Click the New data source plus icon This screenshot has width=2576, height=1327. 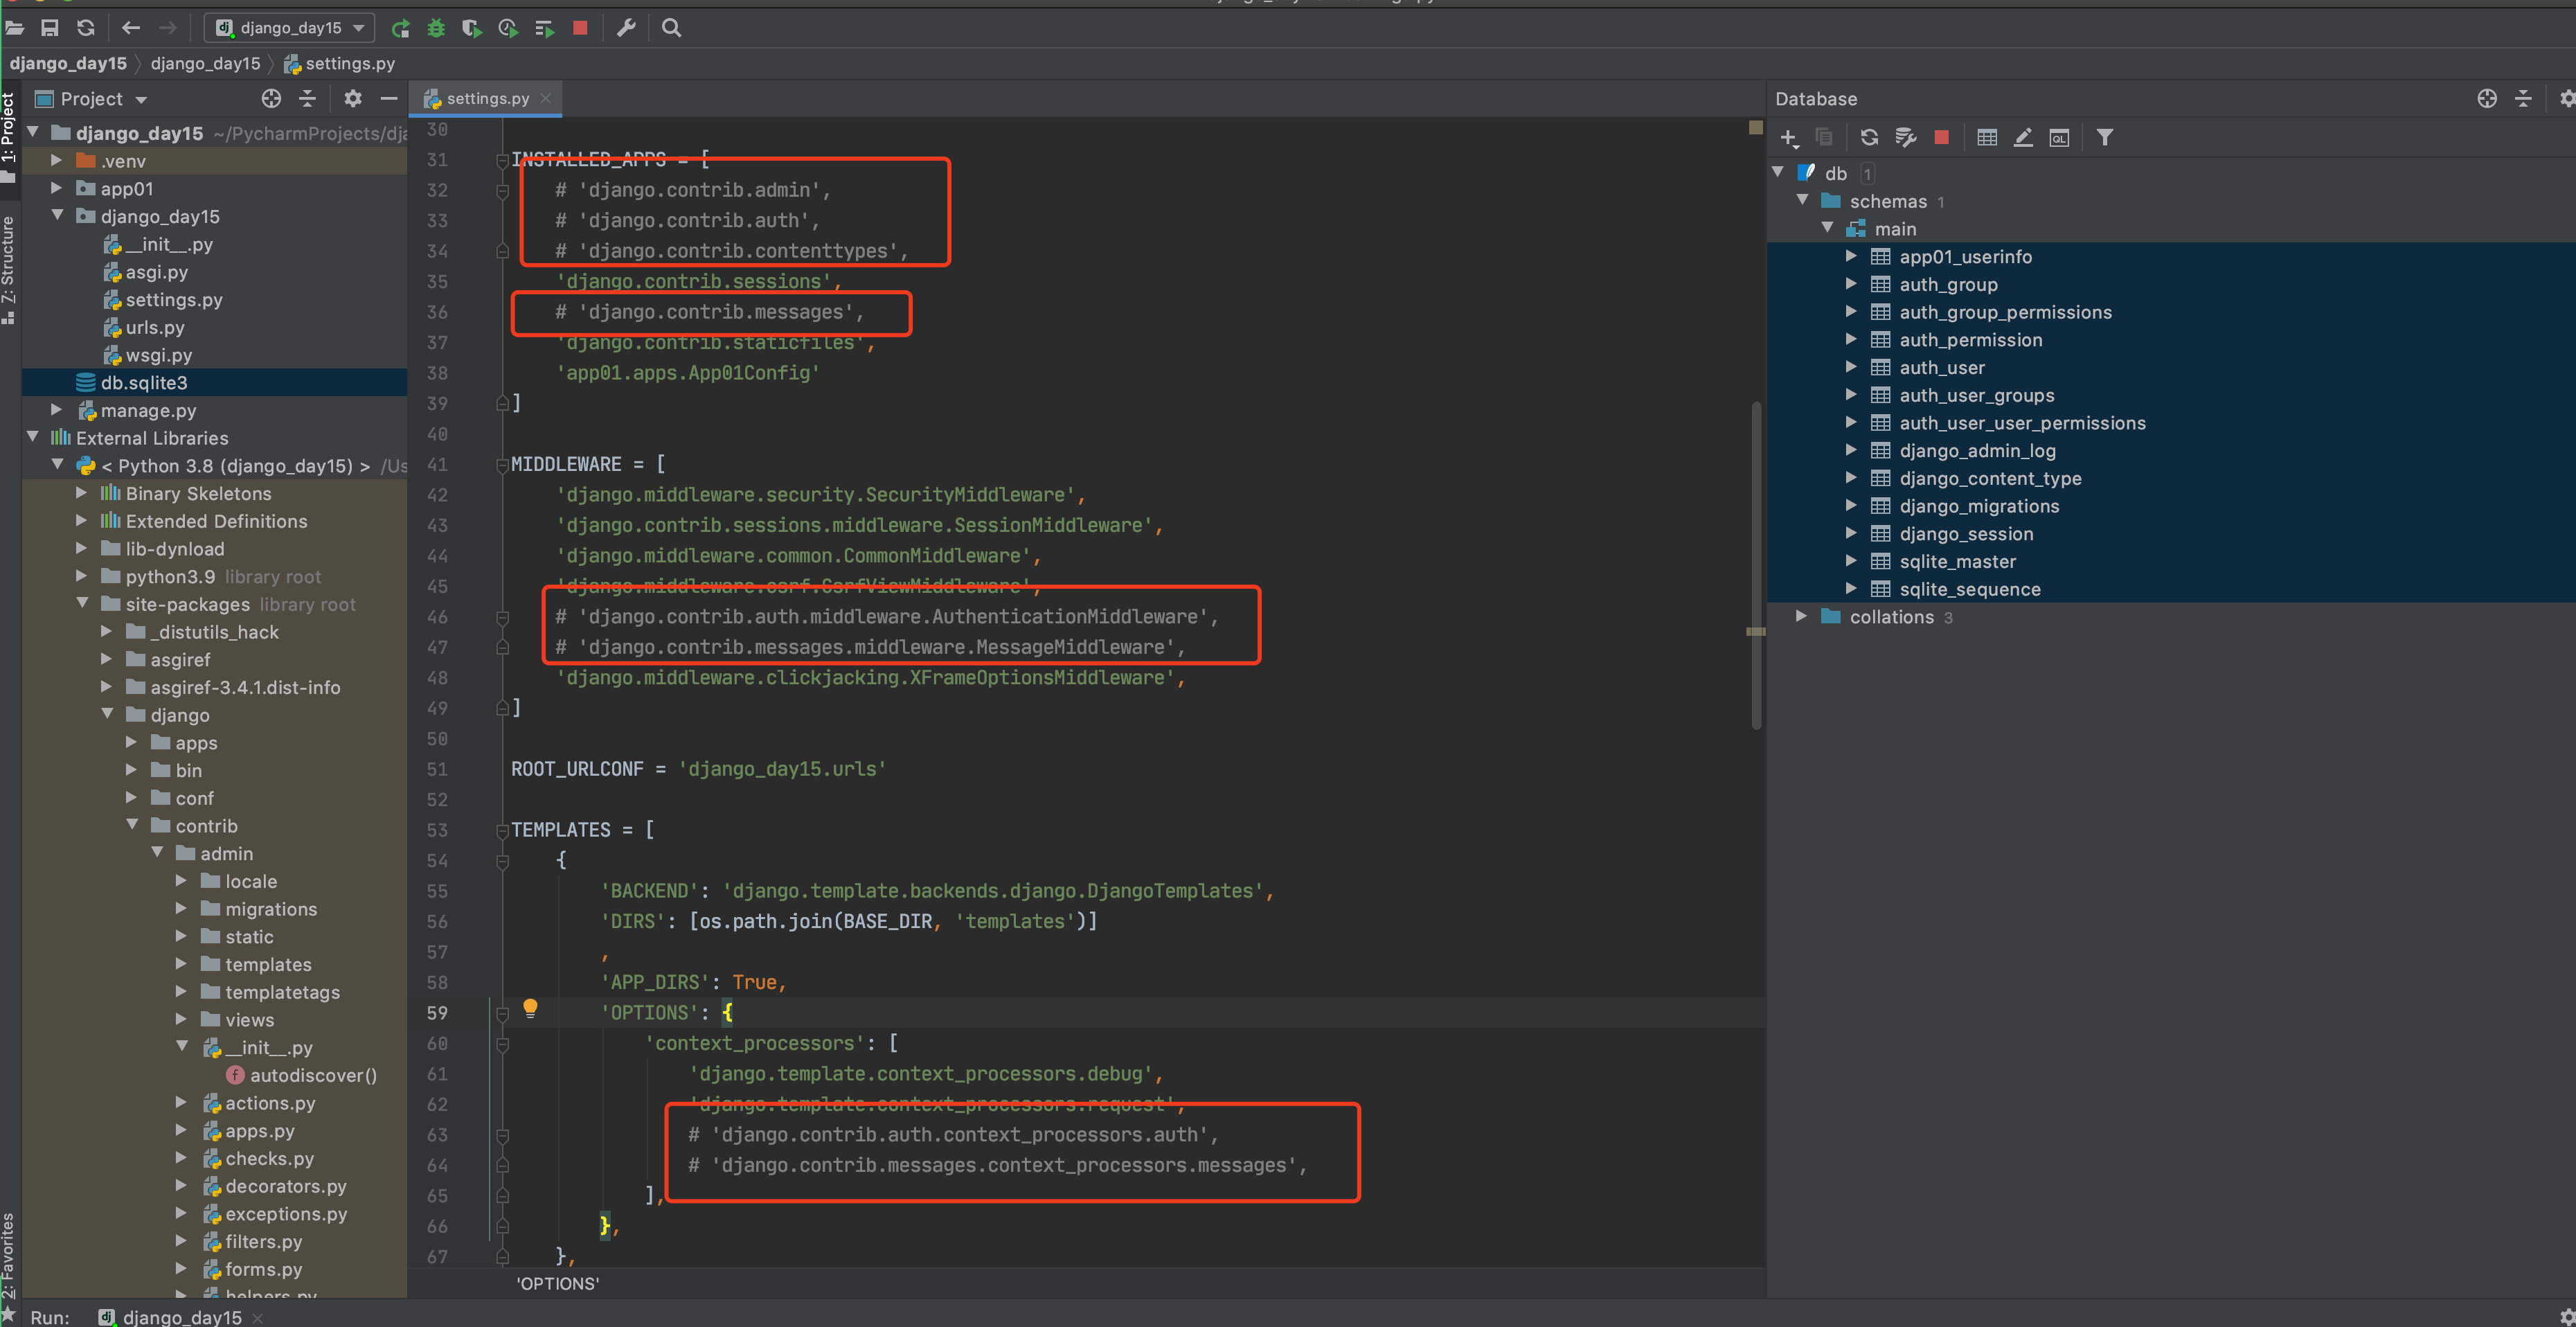(x=1789, y=138)
